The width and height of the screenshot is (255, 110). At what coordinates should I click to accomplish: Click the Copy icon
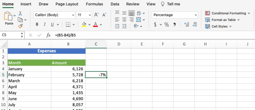coord(20,20)
